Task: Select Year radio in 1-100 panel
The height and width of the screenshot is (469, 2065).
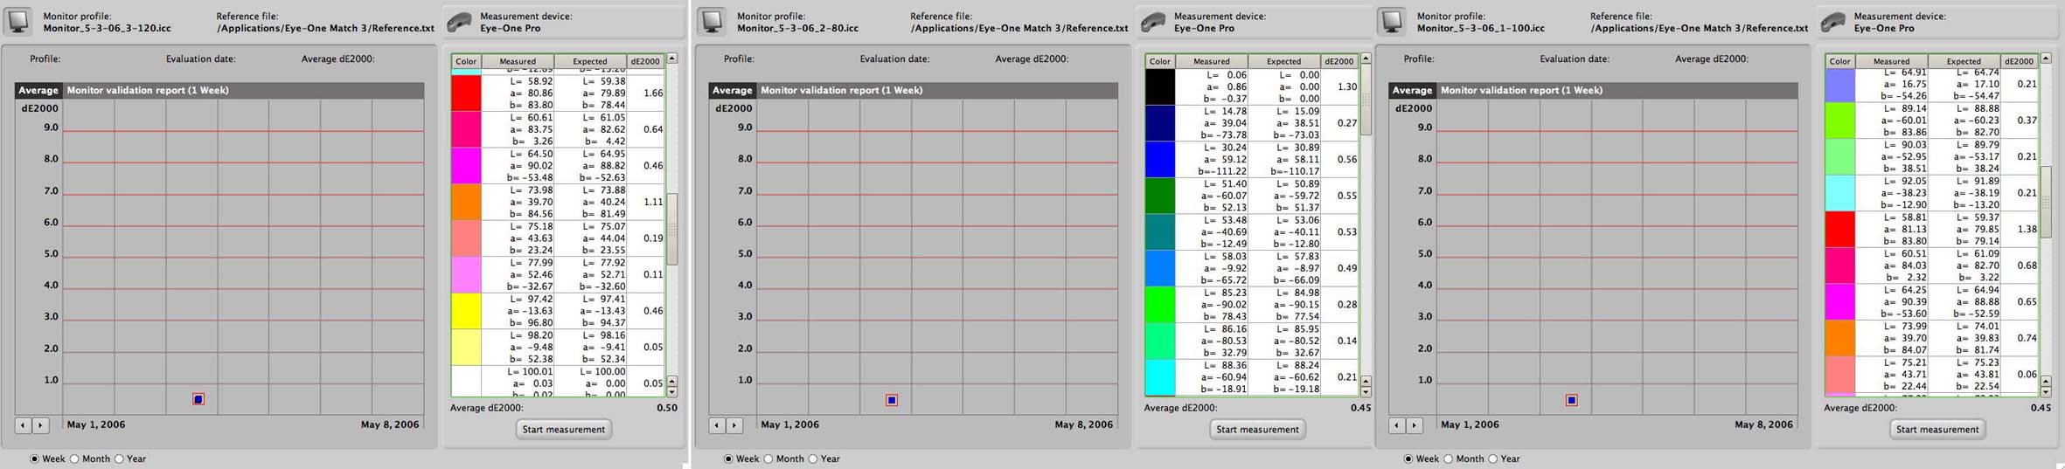Action: [x=1493, y=459]
